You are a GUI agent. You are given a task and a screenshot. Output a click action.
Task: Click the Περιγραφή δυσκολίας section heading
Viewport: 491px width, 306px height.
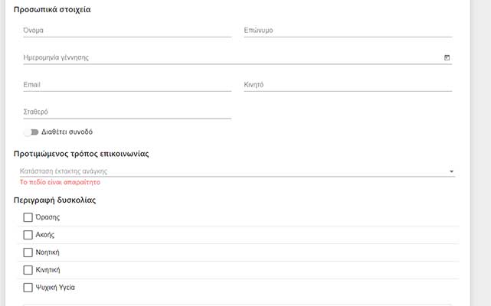(54, 200)
